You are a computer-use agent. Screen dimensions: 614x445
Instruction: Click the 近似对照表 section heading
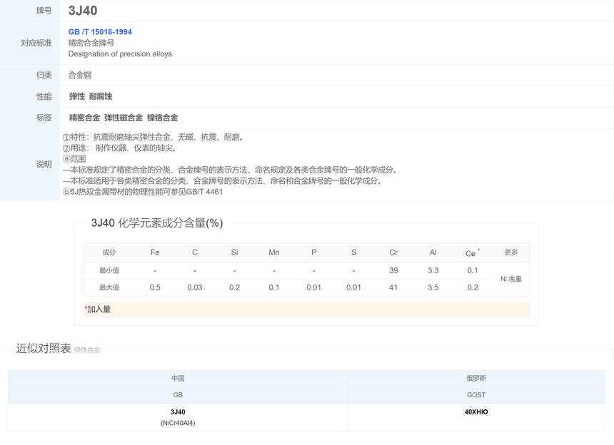pos(44,348)
